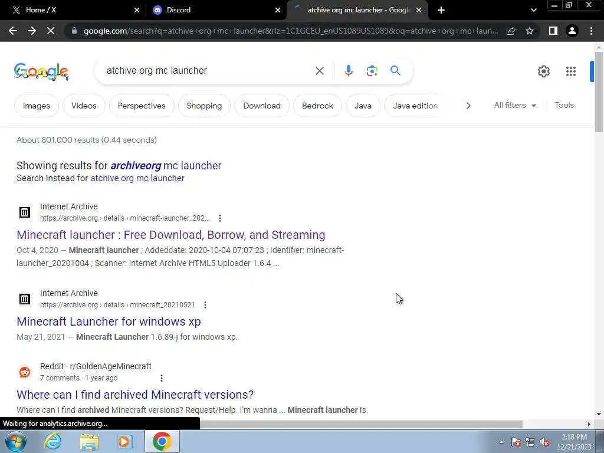Apply the Java edition filter chip
This screenshot has width=604, height=453.
(x=415, y=106)
